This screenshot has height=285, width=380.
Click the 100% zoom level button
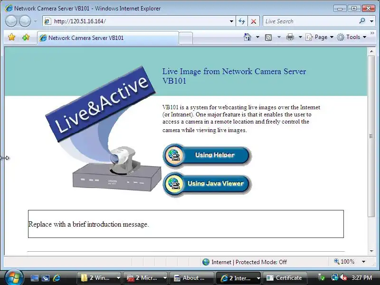pyautogui.click(x=344, y=262)
